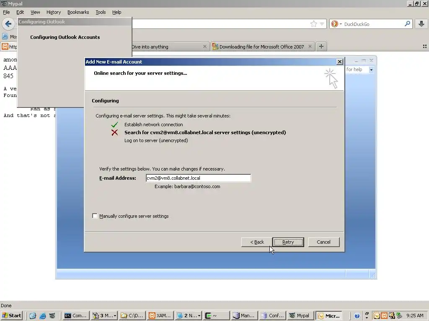Viewport: 429px width, 321px height.
Task: Open the 2 N... grouped taskbar button
Action: (188, 316)
